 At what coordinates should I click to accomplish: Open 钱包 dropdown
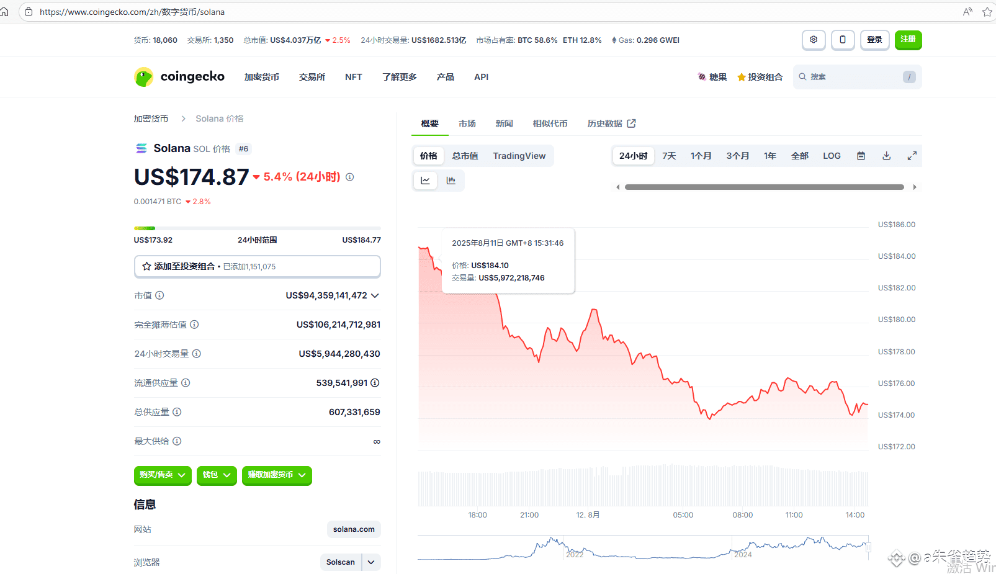[x=217, y=475]
